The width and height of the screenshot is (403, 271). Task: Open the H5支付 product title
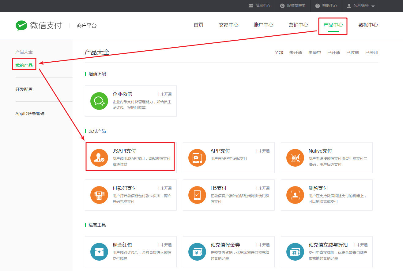(219, 188)
